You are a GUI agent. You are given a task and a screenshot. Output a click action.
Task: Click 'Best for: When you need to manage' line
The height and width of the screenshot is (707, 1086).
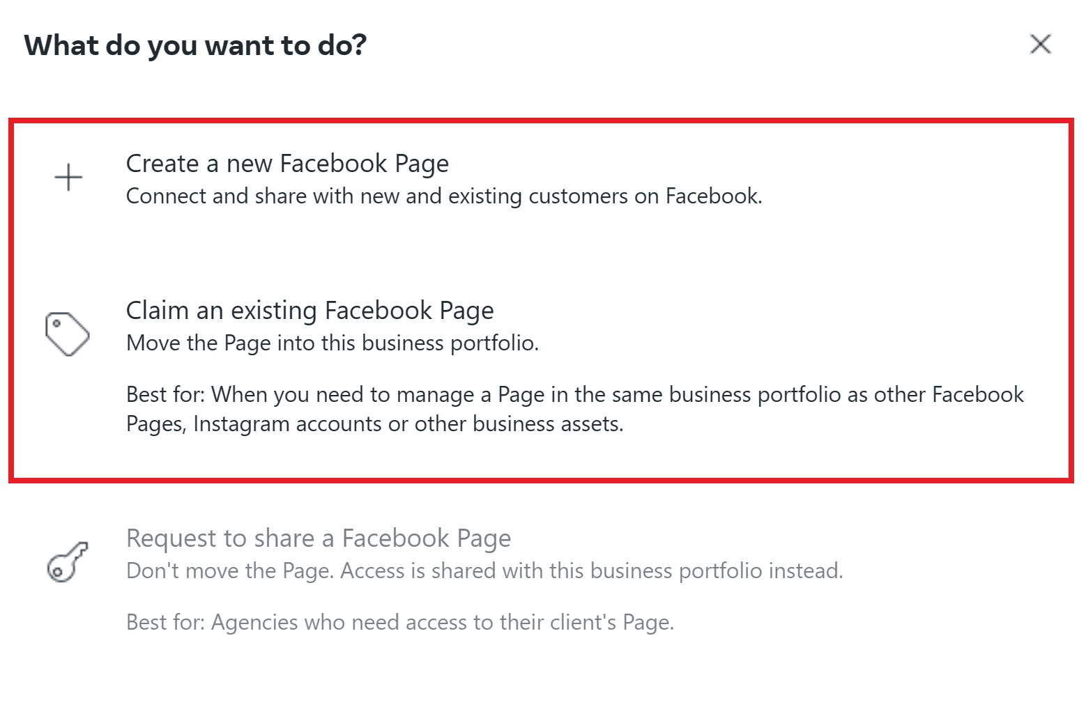point(575,395)
